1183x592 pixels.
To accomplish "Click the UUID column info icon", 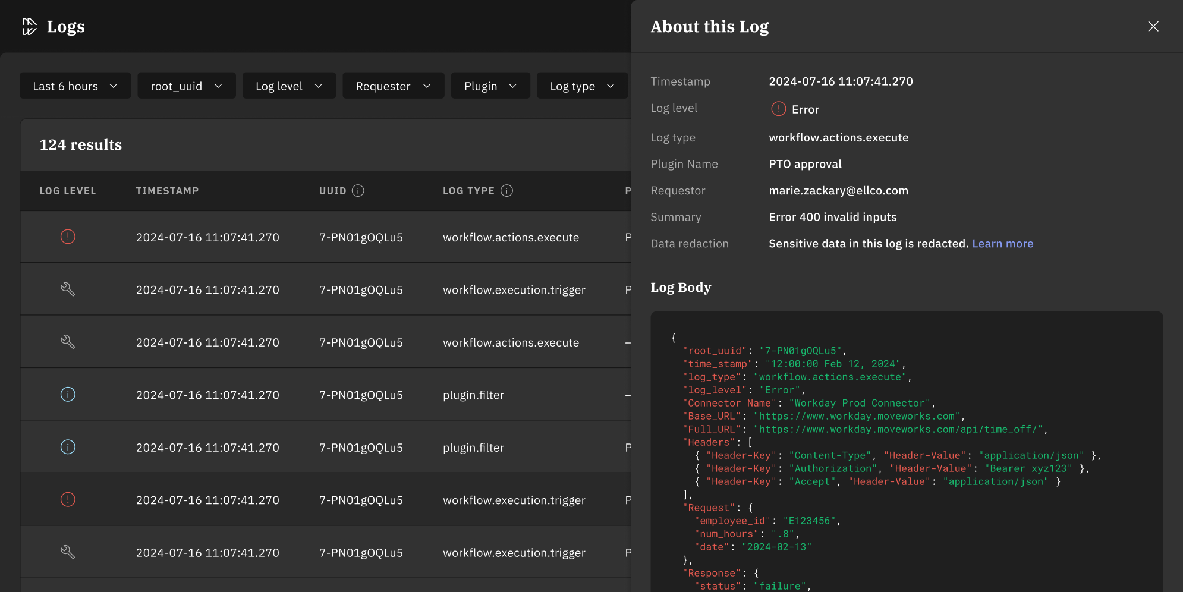I will pos(358,191).
